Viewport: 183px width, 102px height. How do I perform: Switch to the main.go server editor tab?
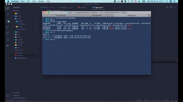(x=48, y=8)
